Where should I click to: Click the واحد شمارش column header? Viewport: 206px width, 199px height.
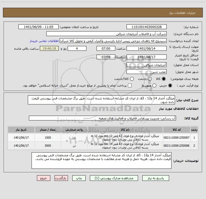coord(74,130)
